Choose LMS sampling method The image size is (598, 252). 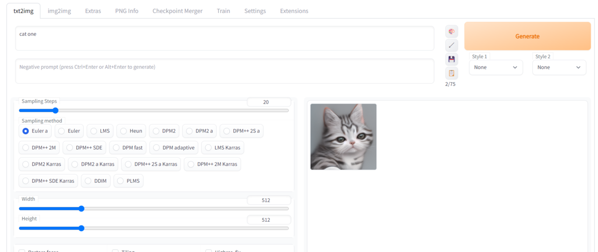(100, 131)
